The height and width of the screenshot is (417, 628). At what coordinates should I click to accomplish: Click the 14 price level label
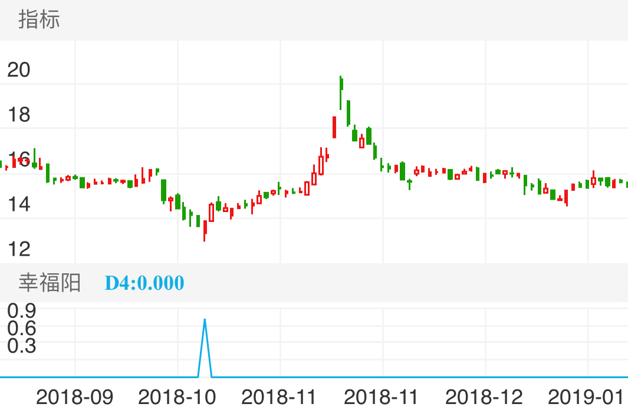(18, 204)
